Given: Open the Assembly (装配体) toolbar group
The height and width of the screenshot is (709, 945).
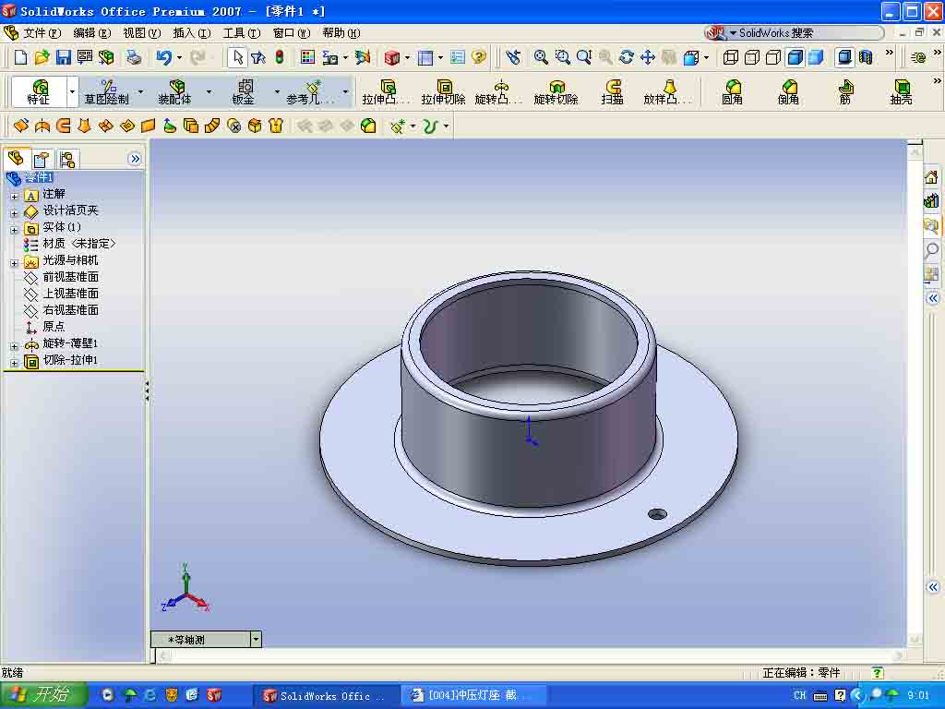Looking at the screenshot, I should tap(174, 92).
